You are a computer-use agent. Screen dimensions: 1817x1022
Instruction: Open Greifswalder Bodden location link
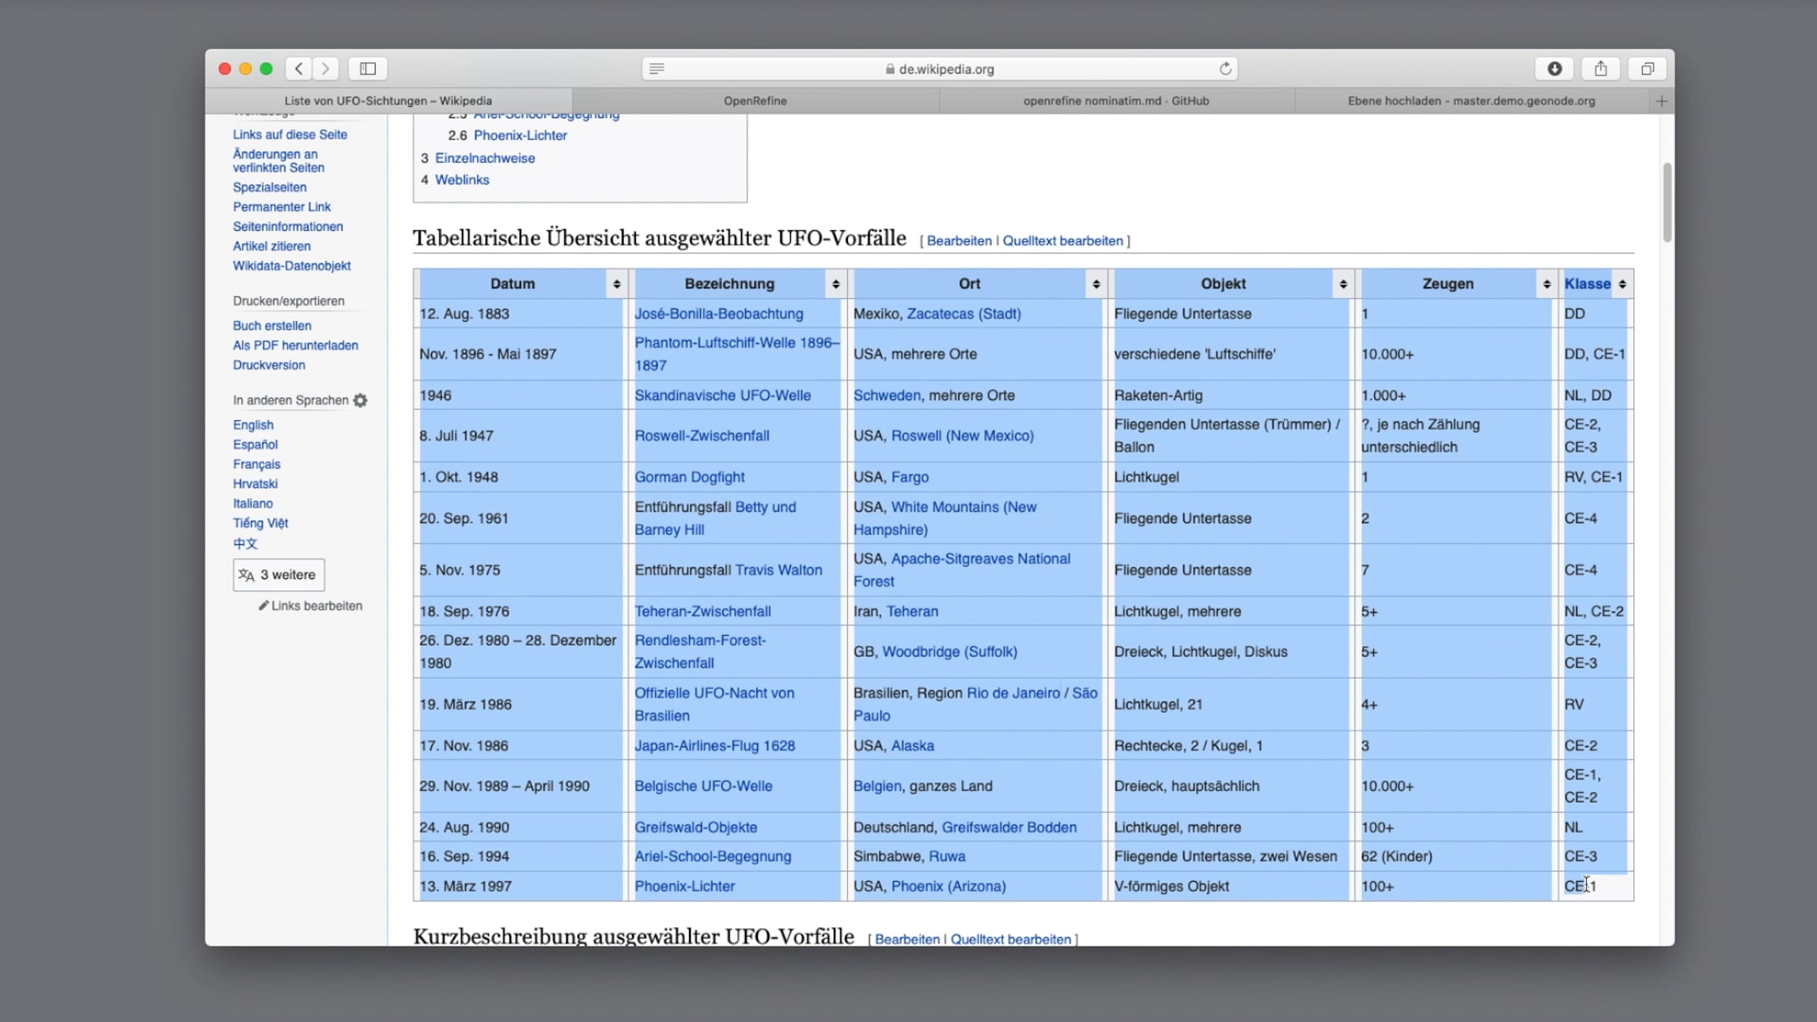1009,827
